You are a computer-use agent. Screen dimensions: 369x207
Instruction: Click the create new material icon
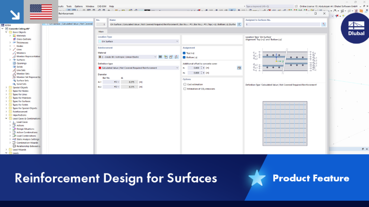pos(166,57)
